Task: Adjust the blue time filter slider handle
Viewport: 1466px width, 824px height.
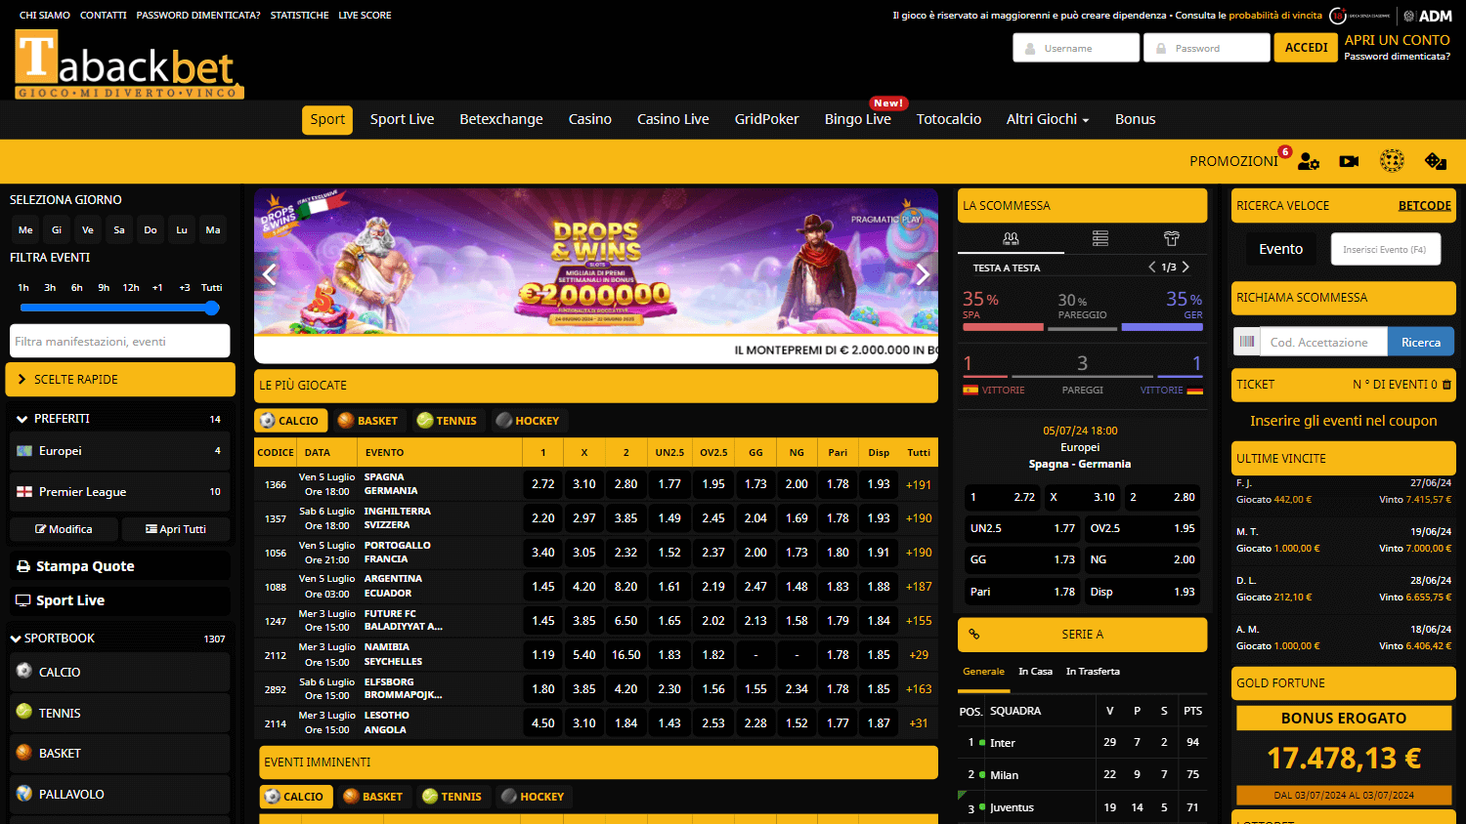Action: [212, 308]
